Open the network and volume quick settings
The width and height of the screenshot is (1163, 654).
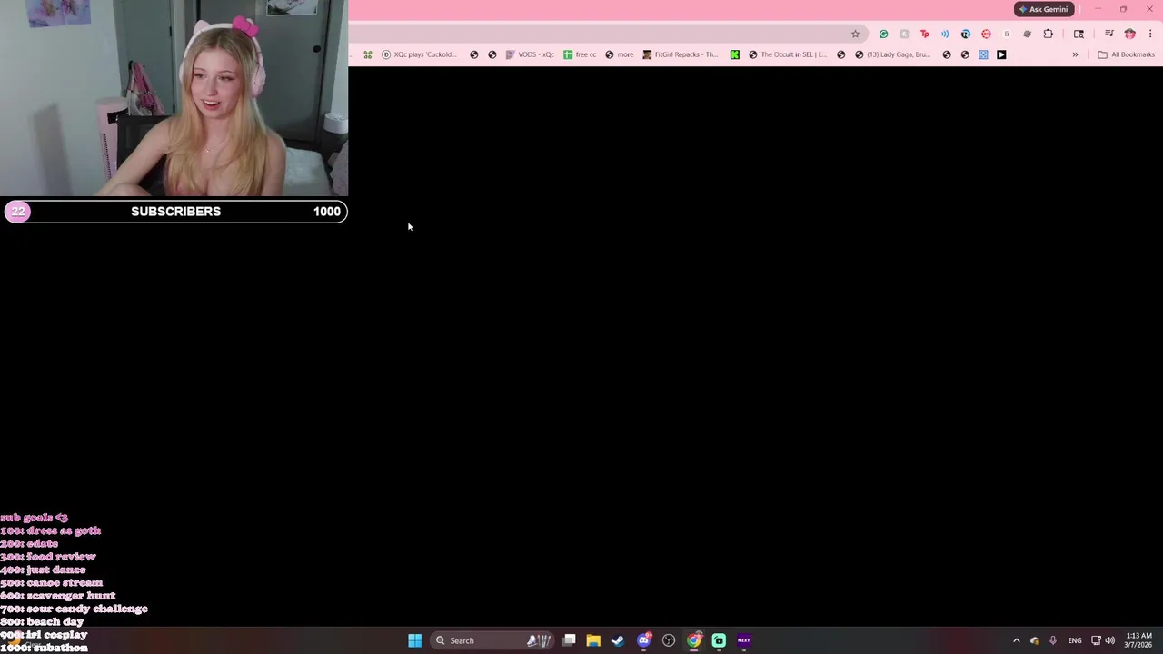(x=1103, y=640)
